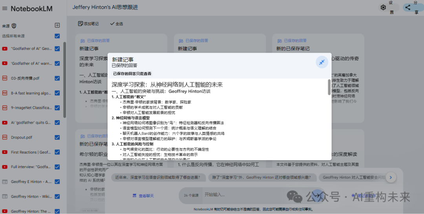
Task: Toggle 选择所有来源 checkbox
Action: click(57, 36)
